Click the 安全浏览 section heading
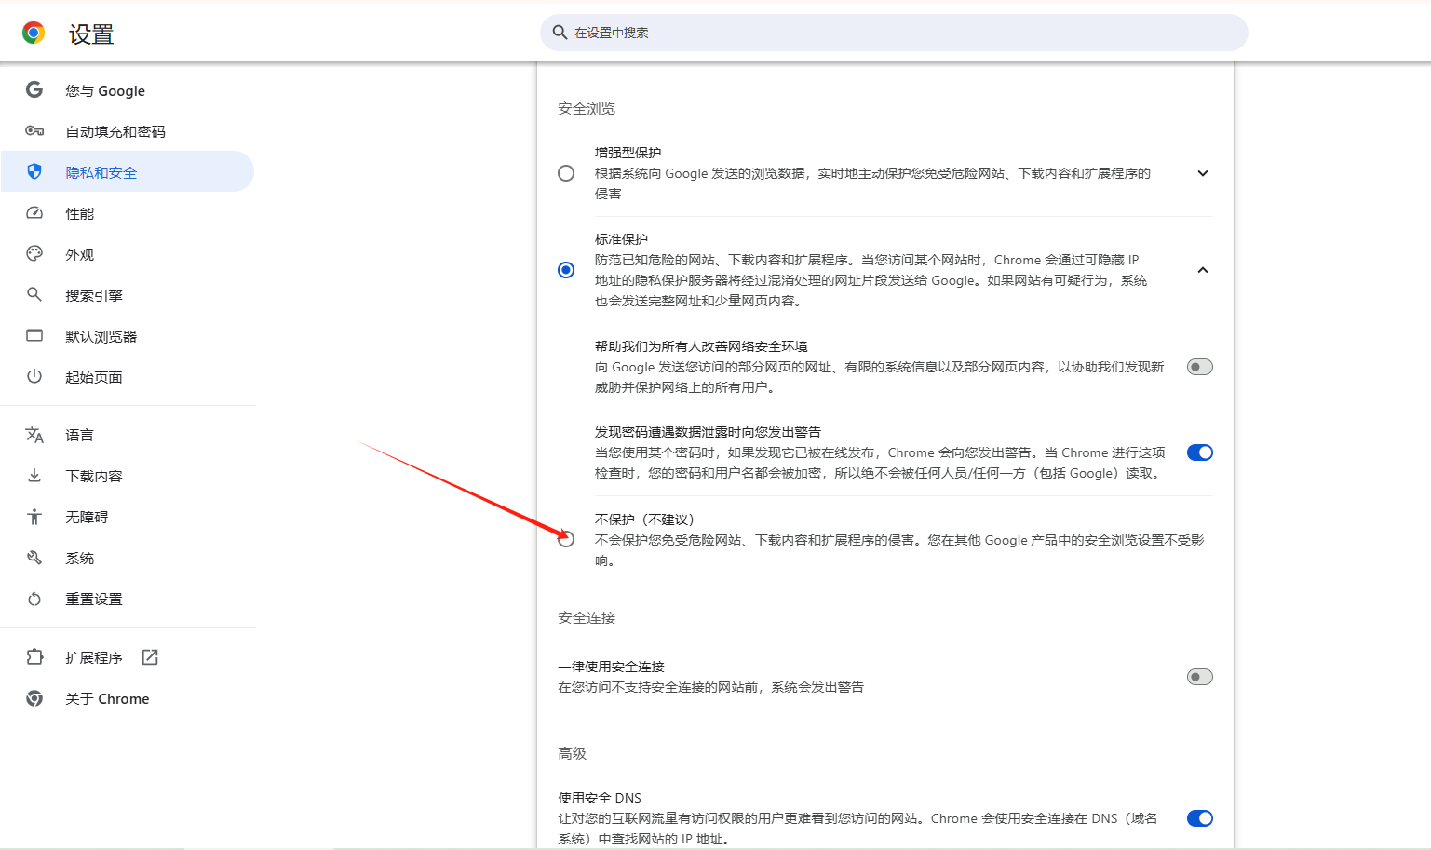Viewport: 1431px width, 850px height. coord(587,109)
